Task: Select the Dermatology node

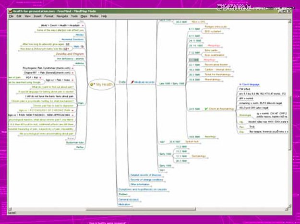Action: 199,156
